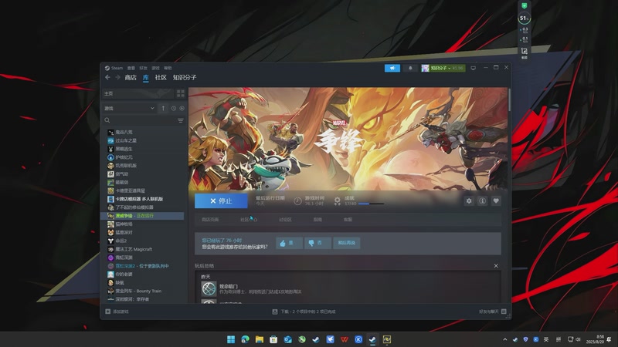
Task: Open advanced filters icon beside search
Action: (x=181, y=120)
